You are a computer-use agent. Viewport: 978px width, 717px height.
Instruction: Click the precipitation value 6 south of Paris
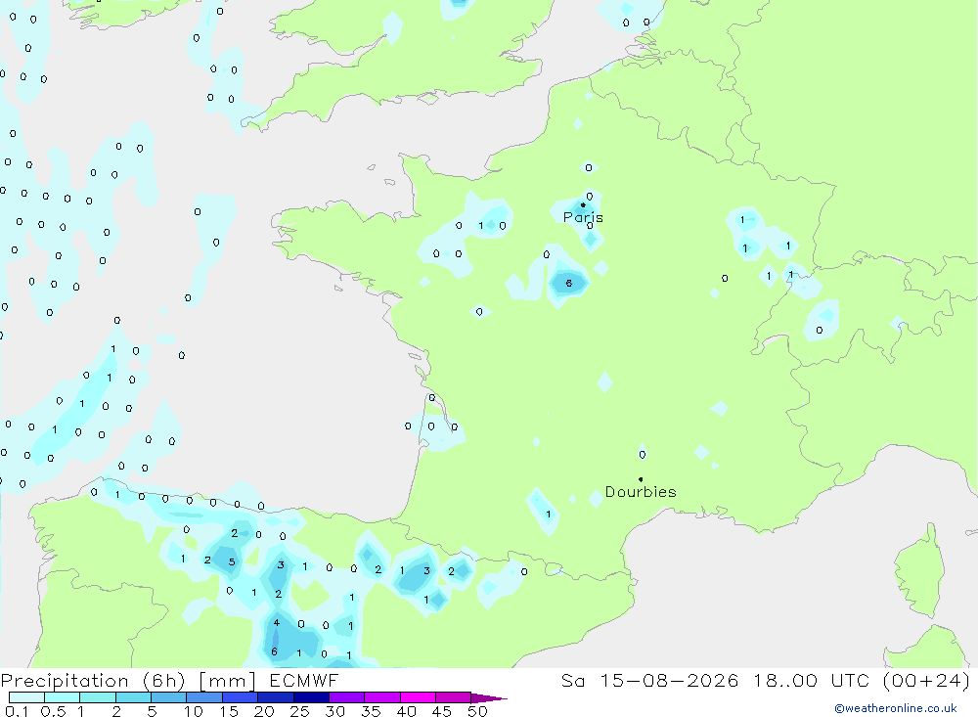point(569,284)
